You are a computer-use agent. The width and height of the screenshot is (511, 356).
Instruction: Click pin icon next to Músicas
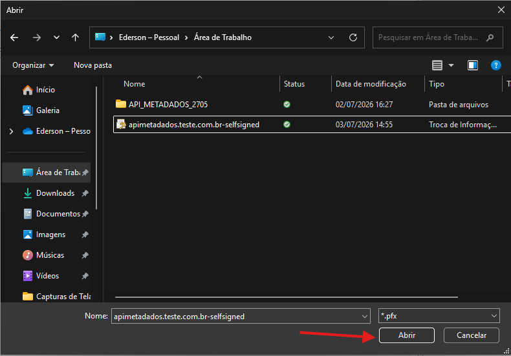pos(85,255)
